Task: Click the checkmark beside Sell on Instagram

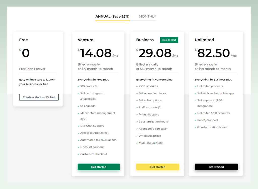Action: (x=79, y=93)
